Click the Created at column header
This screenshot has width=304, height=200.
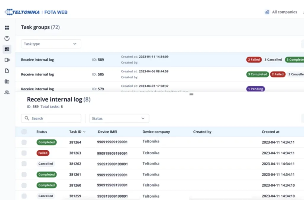click(270, 132)
